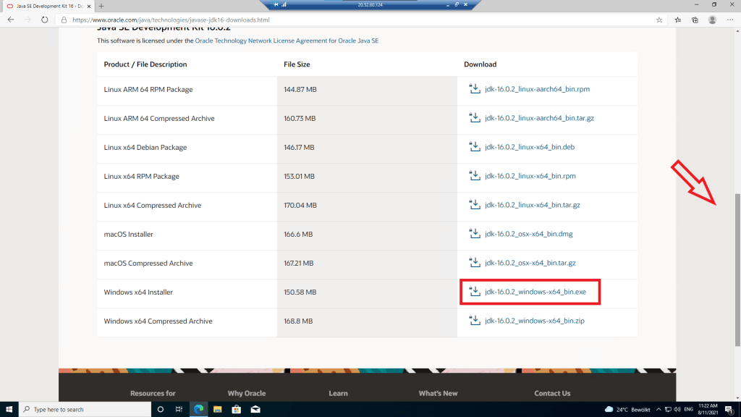This screenshot has width=741, height=417.
Task: Open notification center
Action: 729,410
